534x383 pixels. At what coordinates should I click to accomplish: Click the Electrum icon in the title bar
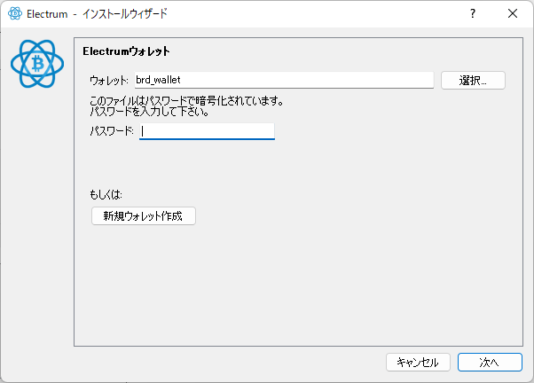point(14,14)
